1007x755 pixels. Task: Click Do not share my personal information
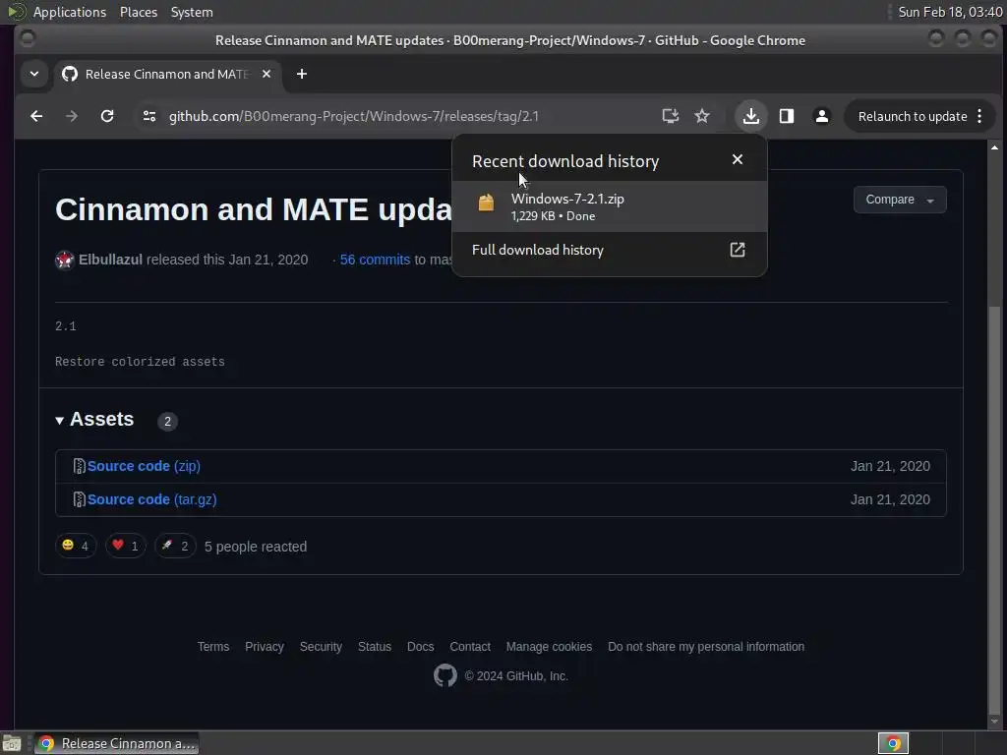(706, 647)
